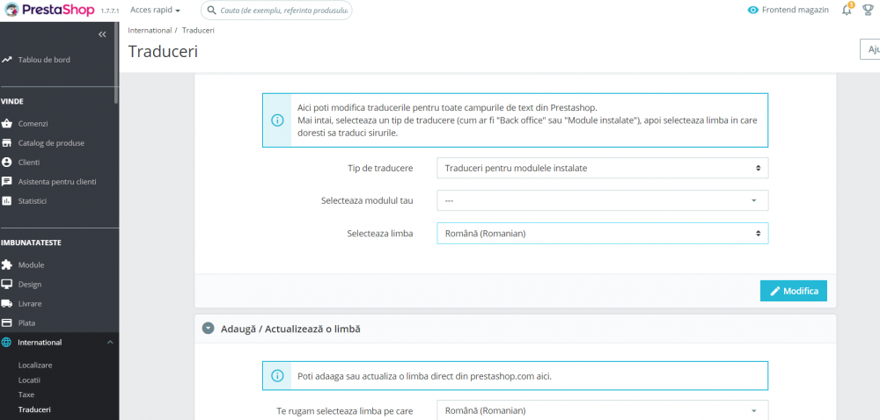
Task: Click the Traduceri breadcrumb link
Action: pyautogui.click(x=198, y=30)
